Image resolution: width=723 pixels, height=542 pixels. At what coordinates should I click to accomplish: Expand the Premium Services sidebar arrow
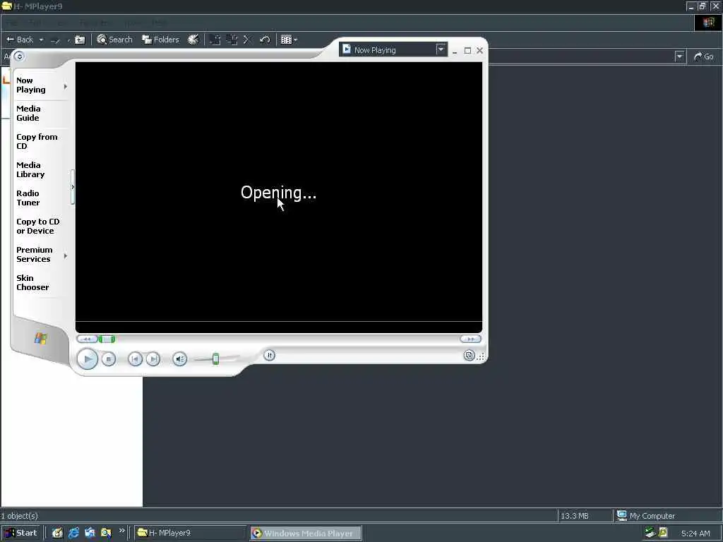click(x=66, y=255)
